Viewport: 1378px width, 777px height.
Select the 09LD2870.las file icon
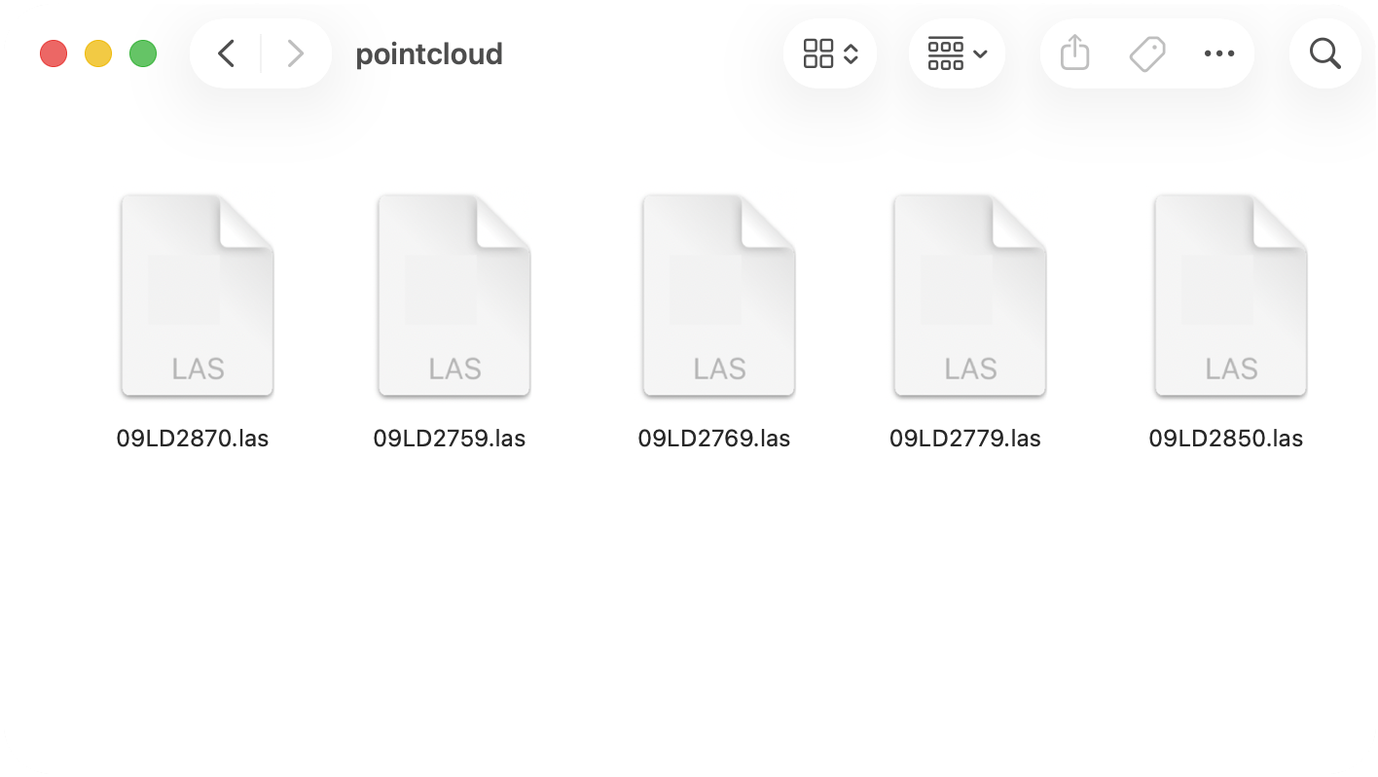pyautogui.click(x=198, y=296)
